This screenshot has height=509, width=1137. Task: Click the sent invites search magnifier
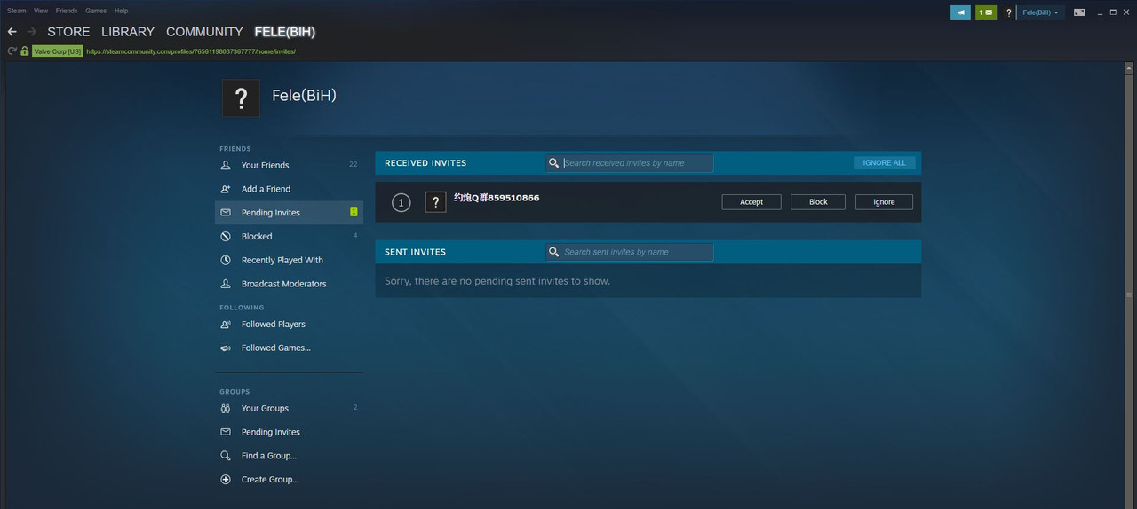click(554, 252)
